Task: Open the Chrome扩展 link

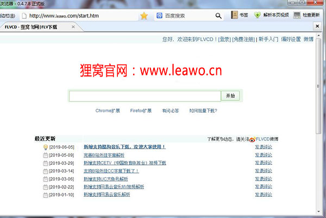Action: [108, 111]
